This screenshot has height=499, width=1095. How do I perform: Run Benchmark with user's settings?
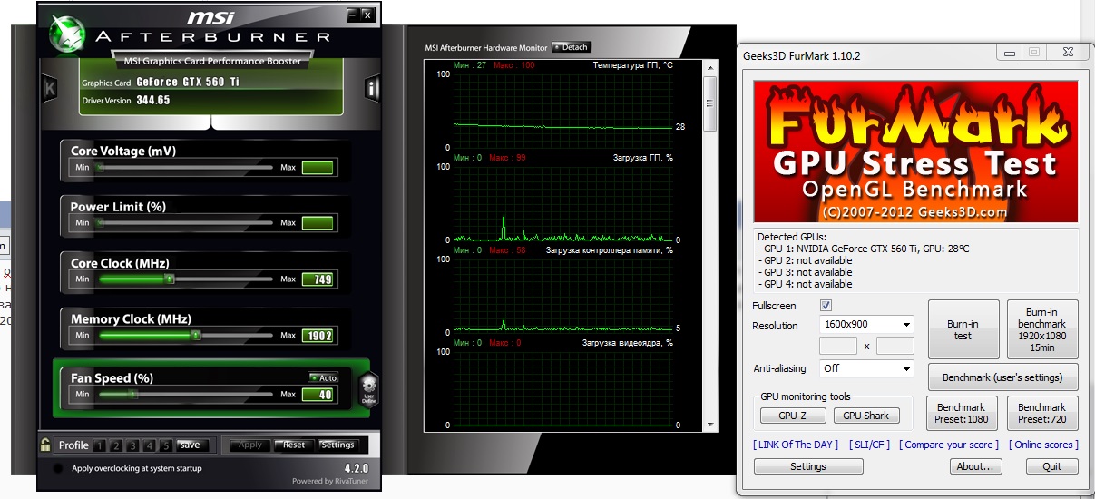[1002, 377]
